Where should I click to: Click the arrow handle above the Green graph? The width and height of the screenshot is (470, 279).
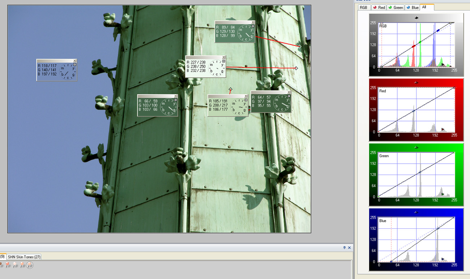click(x=416, y=147)
